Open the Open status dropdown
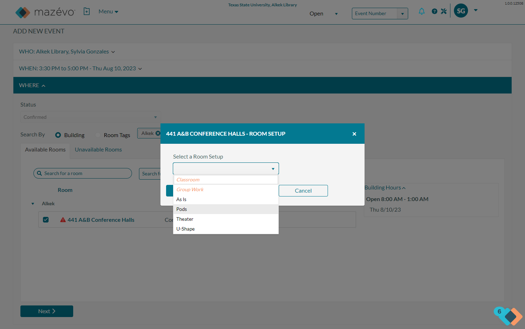The image size is (525, 329). click(x=324, y=14)
